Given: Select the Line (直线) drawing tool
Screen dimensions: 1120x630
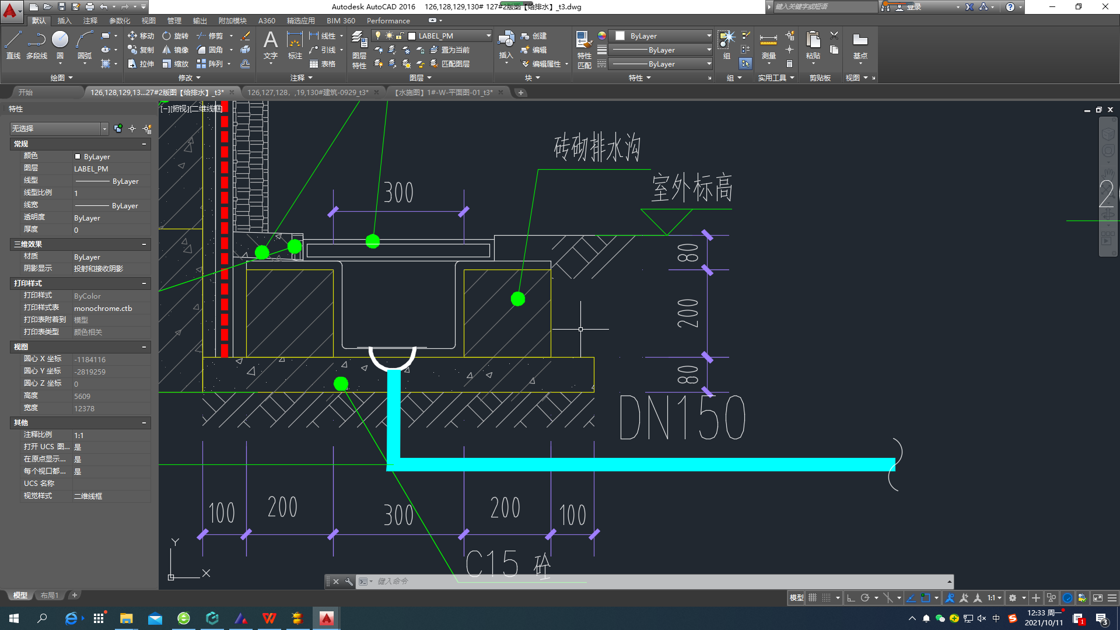Looking at the screenshot, I should 13,45.
